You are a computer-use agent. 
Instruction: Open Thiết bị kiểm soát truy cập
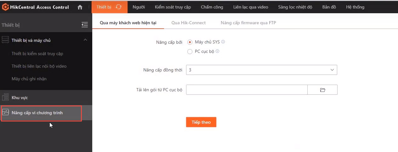click(37, 53)
